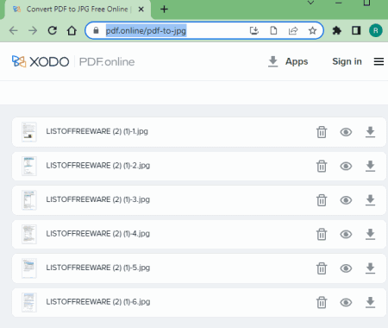Select file name LISTOFFREEWARE (2) (1)-6.jpg
Screen dimensions: 388x328
click(x=98, y=302)
